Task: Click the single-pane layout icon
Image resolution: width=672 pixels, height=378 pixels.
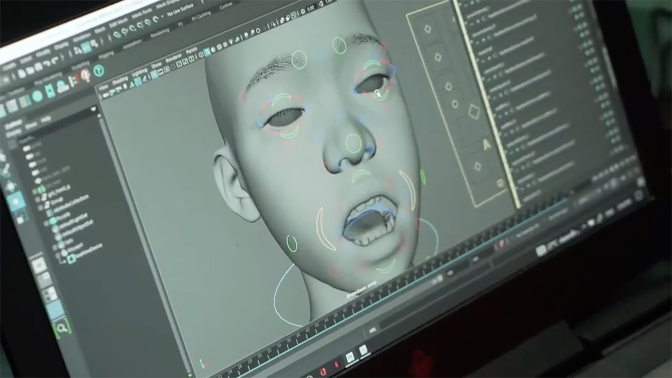Action: coord(39,264)
